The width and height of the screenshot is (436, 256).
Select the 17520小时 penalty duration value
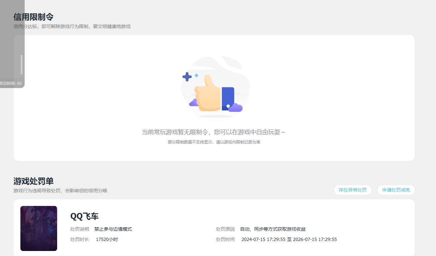[x=107, y=239]
